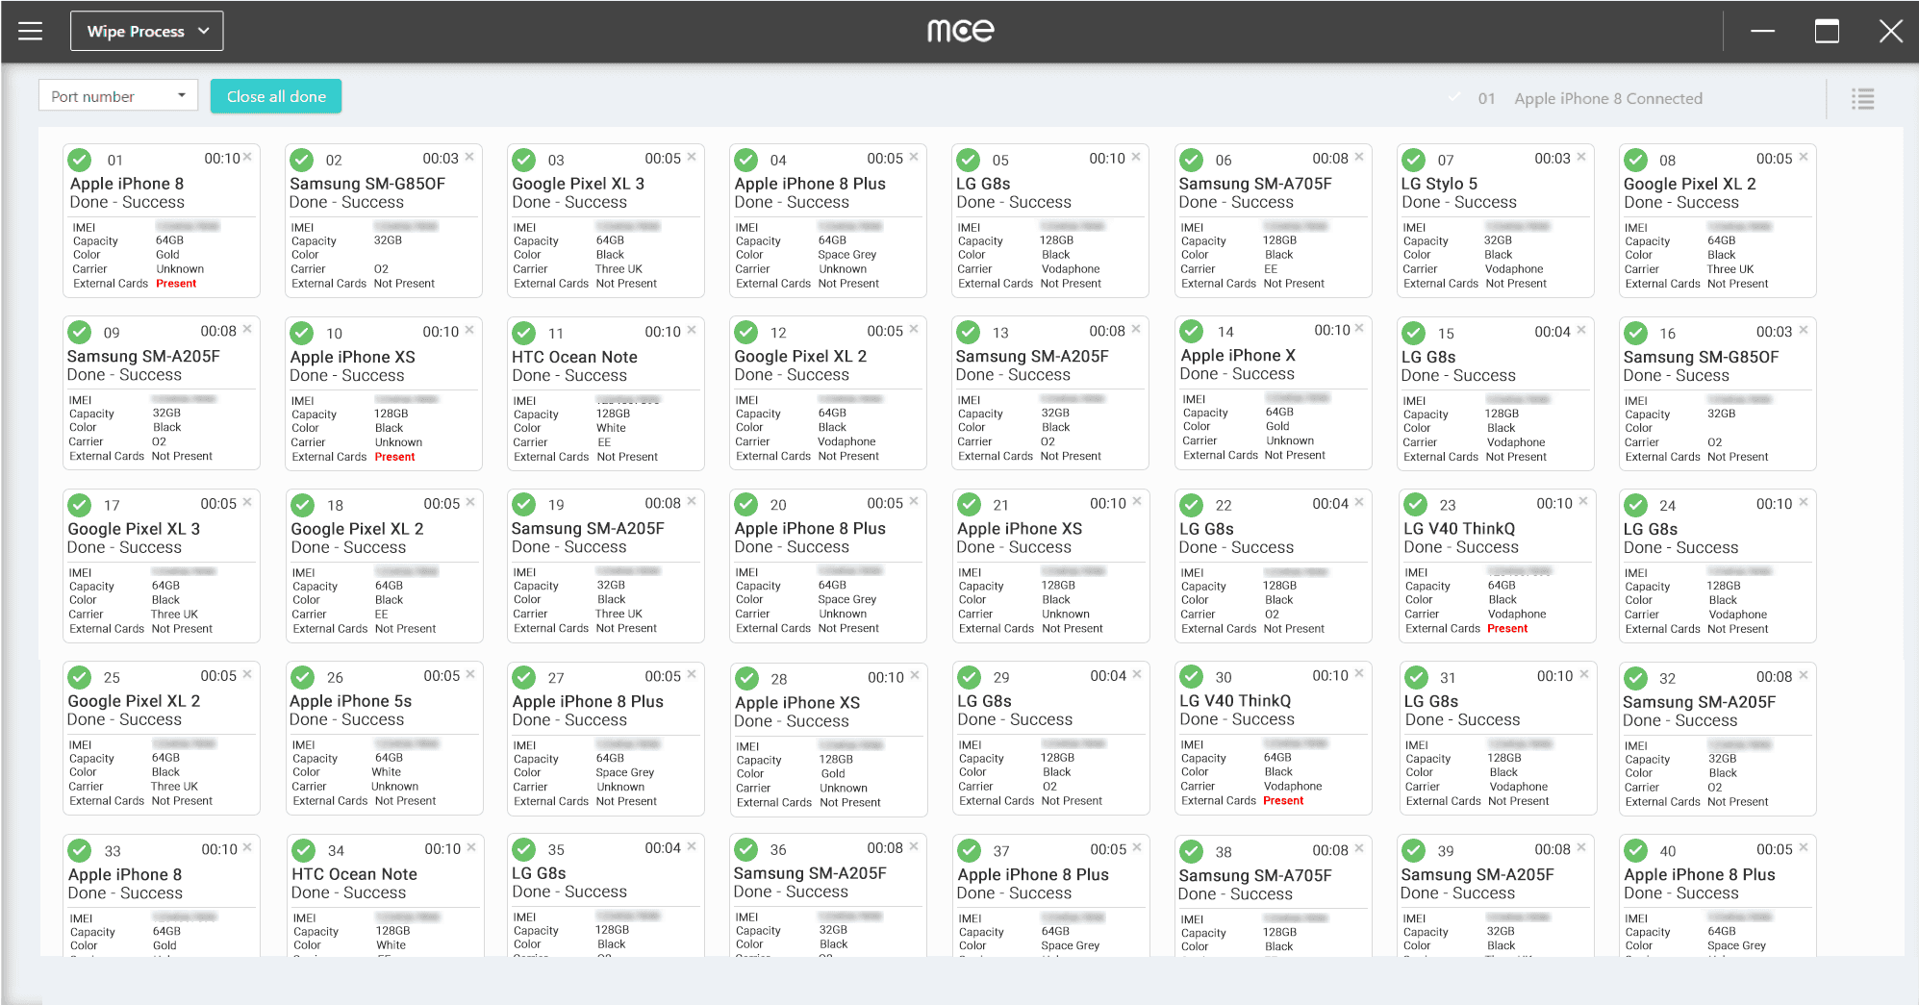Close the port 04 Apple iPhone 8 Plus card
This screenshot has height=1005, width=1919.
pos(915,157)
